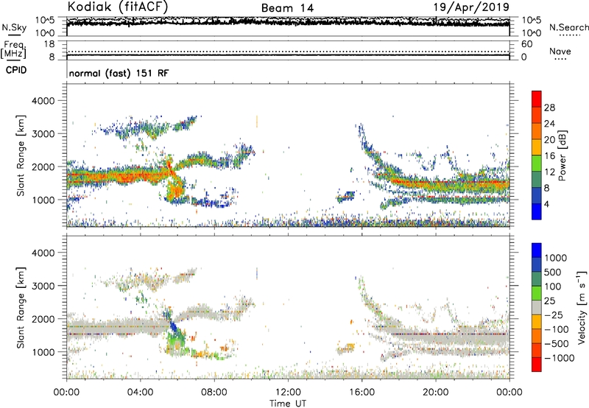Click the 'Freq. [MHz]' axis label
This screenshot has height=408, width=589.
pos(13,49)
